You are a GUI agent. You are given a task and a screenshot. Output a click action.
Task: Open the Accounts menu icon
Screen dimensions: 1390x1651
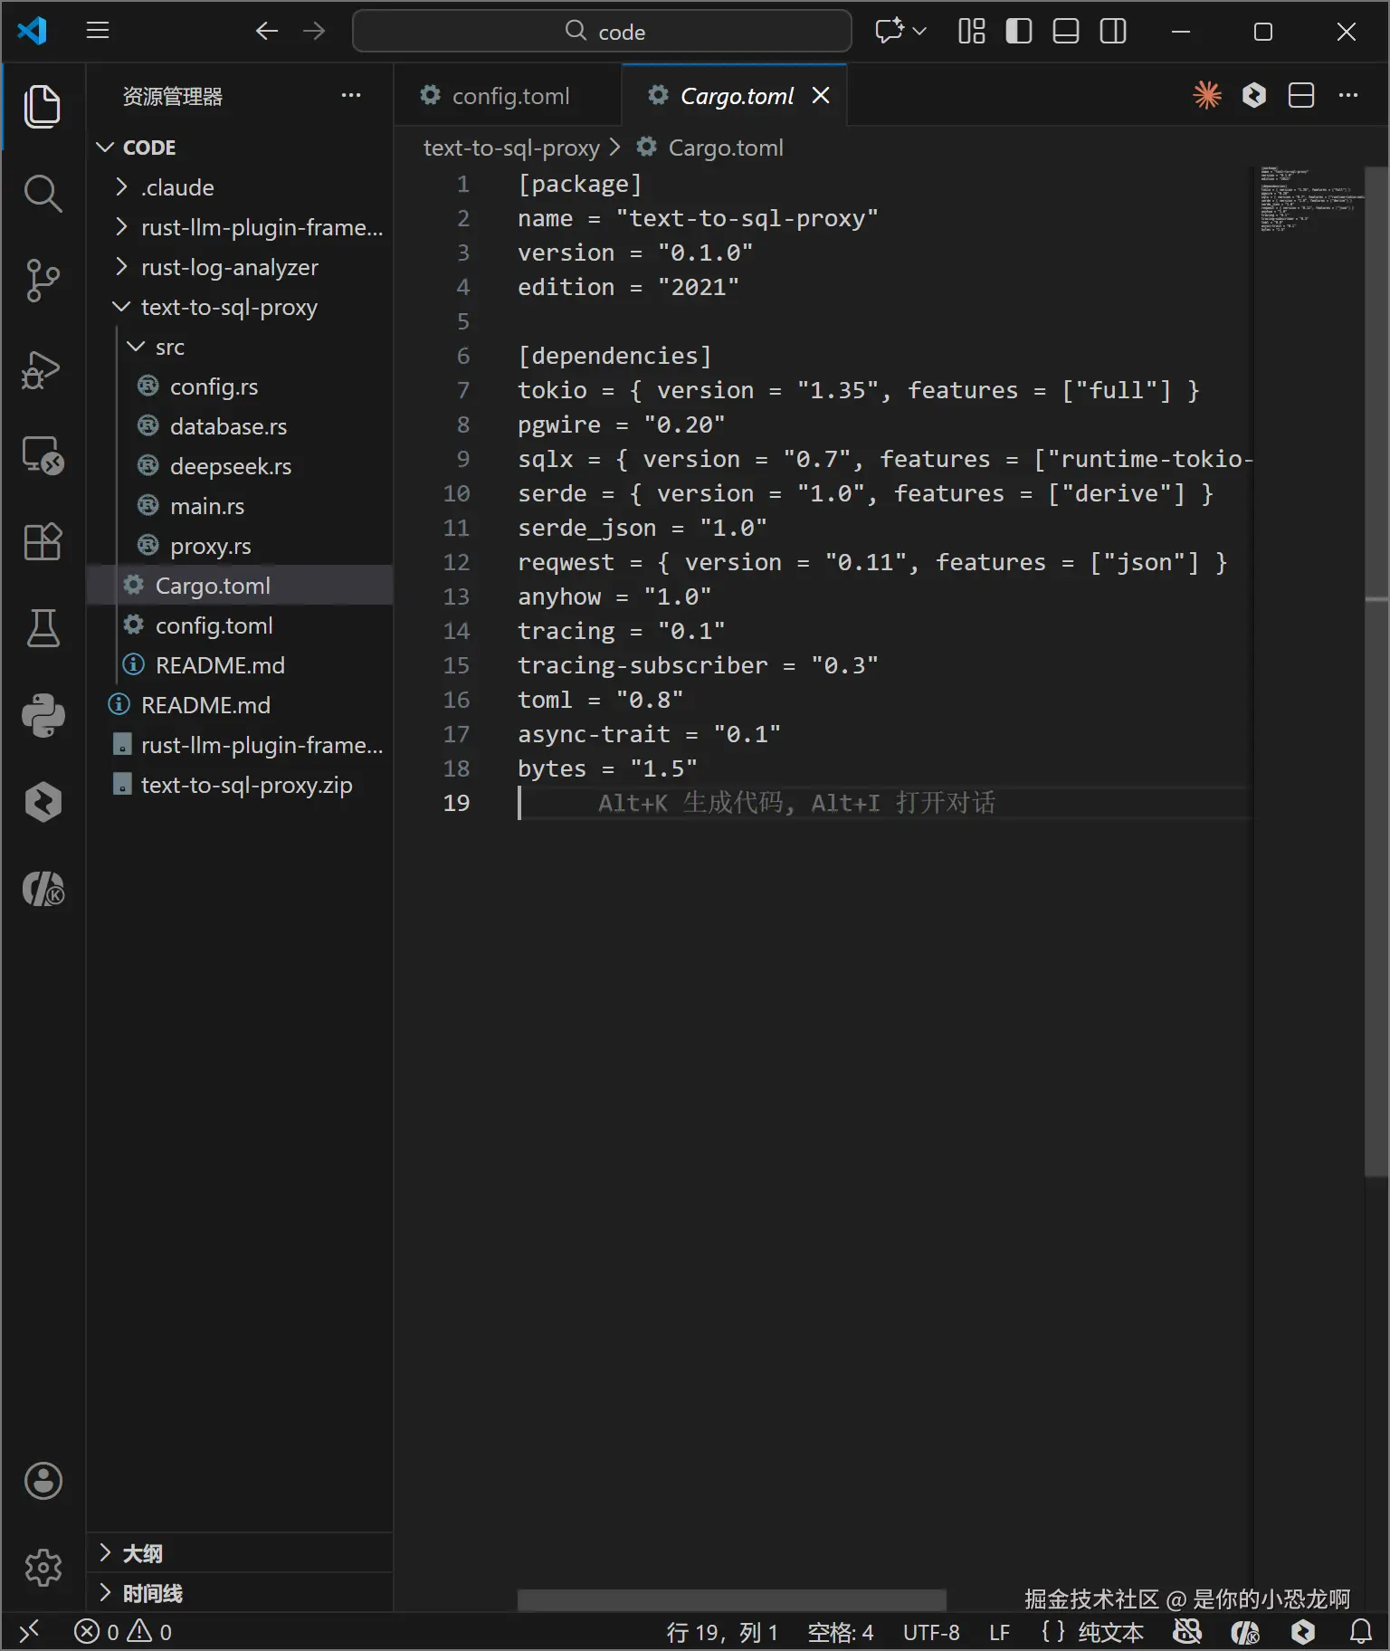pyautogui.click(x=43, y=1481)
